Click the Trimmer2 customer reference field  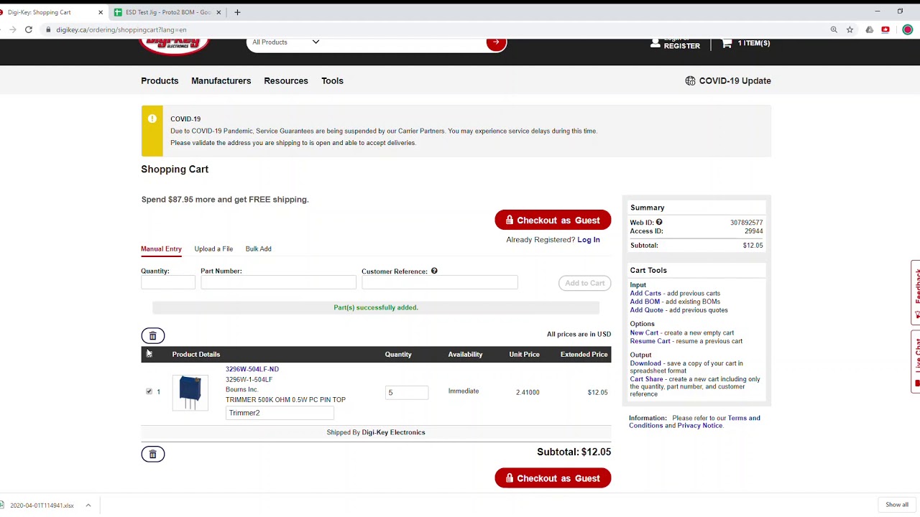280,413
